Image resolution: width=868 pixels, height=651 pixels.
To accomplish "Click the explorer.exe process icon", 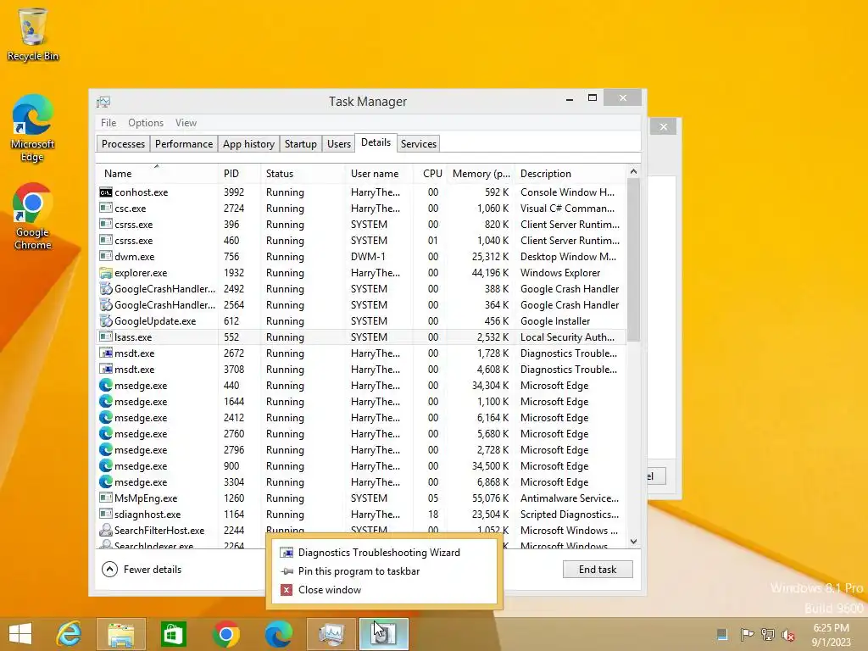I will (106, 272).
